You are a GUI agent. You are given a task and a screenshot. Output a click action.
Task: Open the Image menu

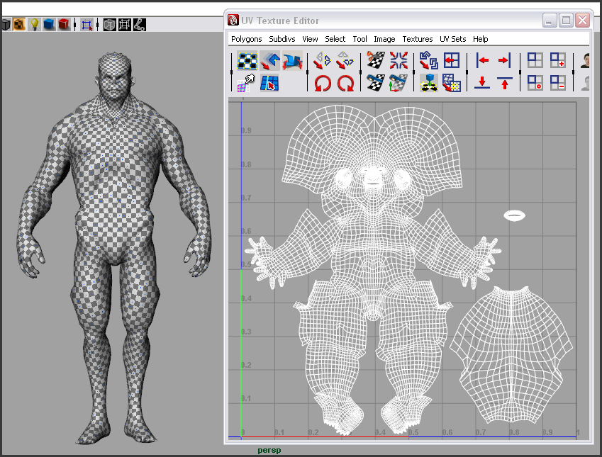(x=384, y=39)
